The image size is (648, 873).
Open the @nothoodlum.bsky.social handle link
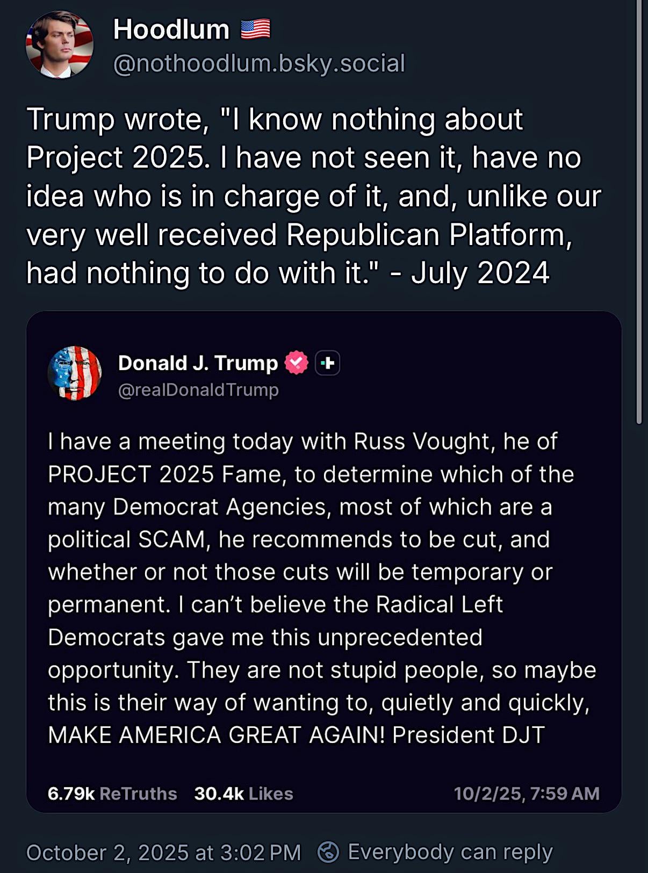point(259,63)
